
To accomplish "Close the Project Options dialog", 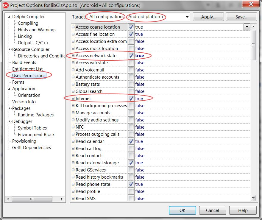I will coord(251,4).
